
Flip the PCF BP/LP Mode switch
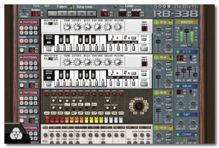(x=191, y=58)
